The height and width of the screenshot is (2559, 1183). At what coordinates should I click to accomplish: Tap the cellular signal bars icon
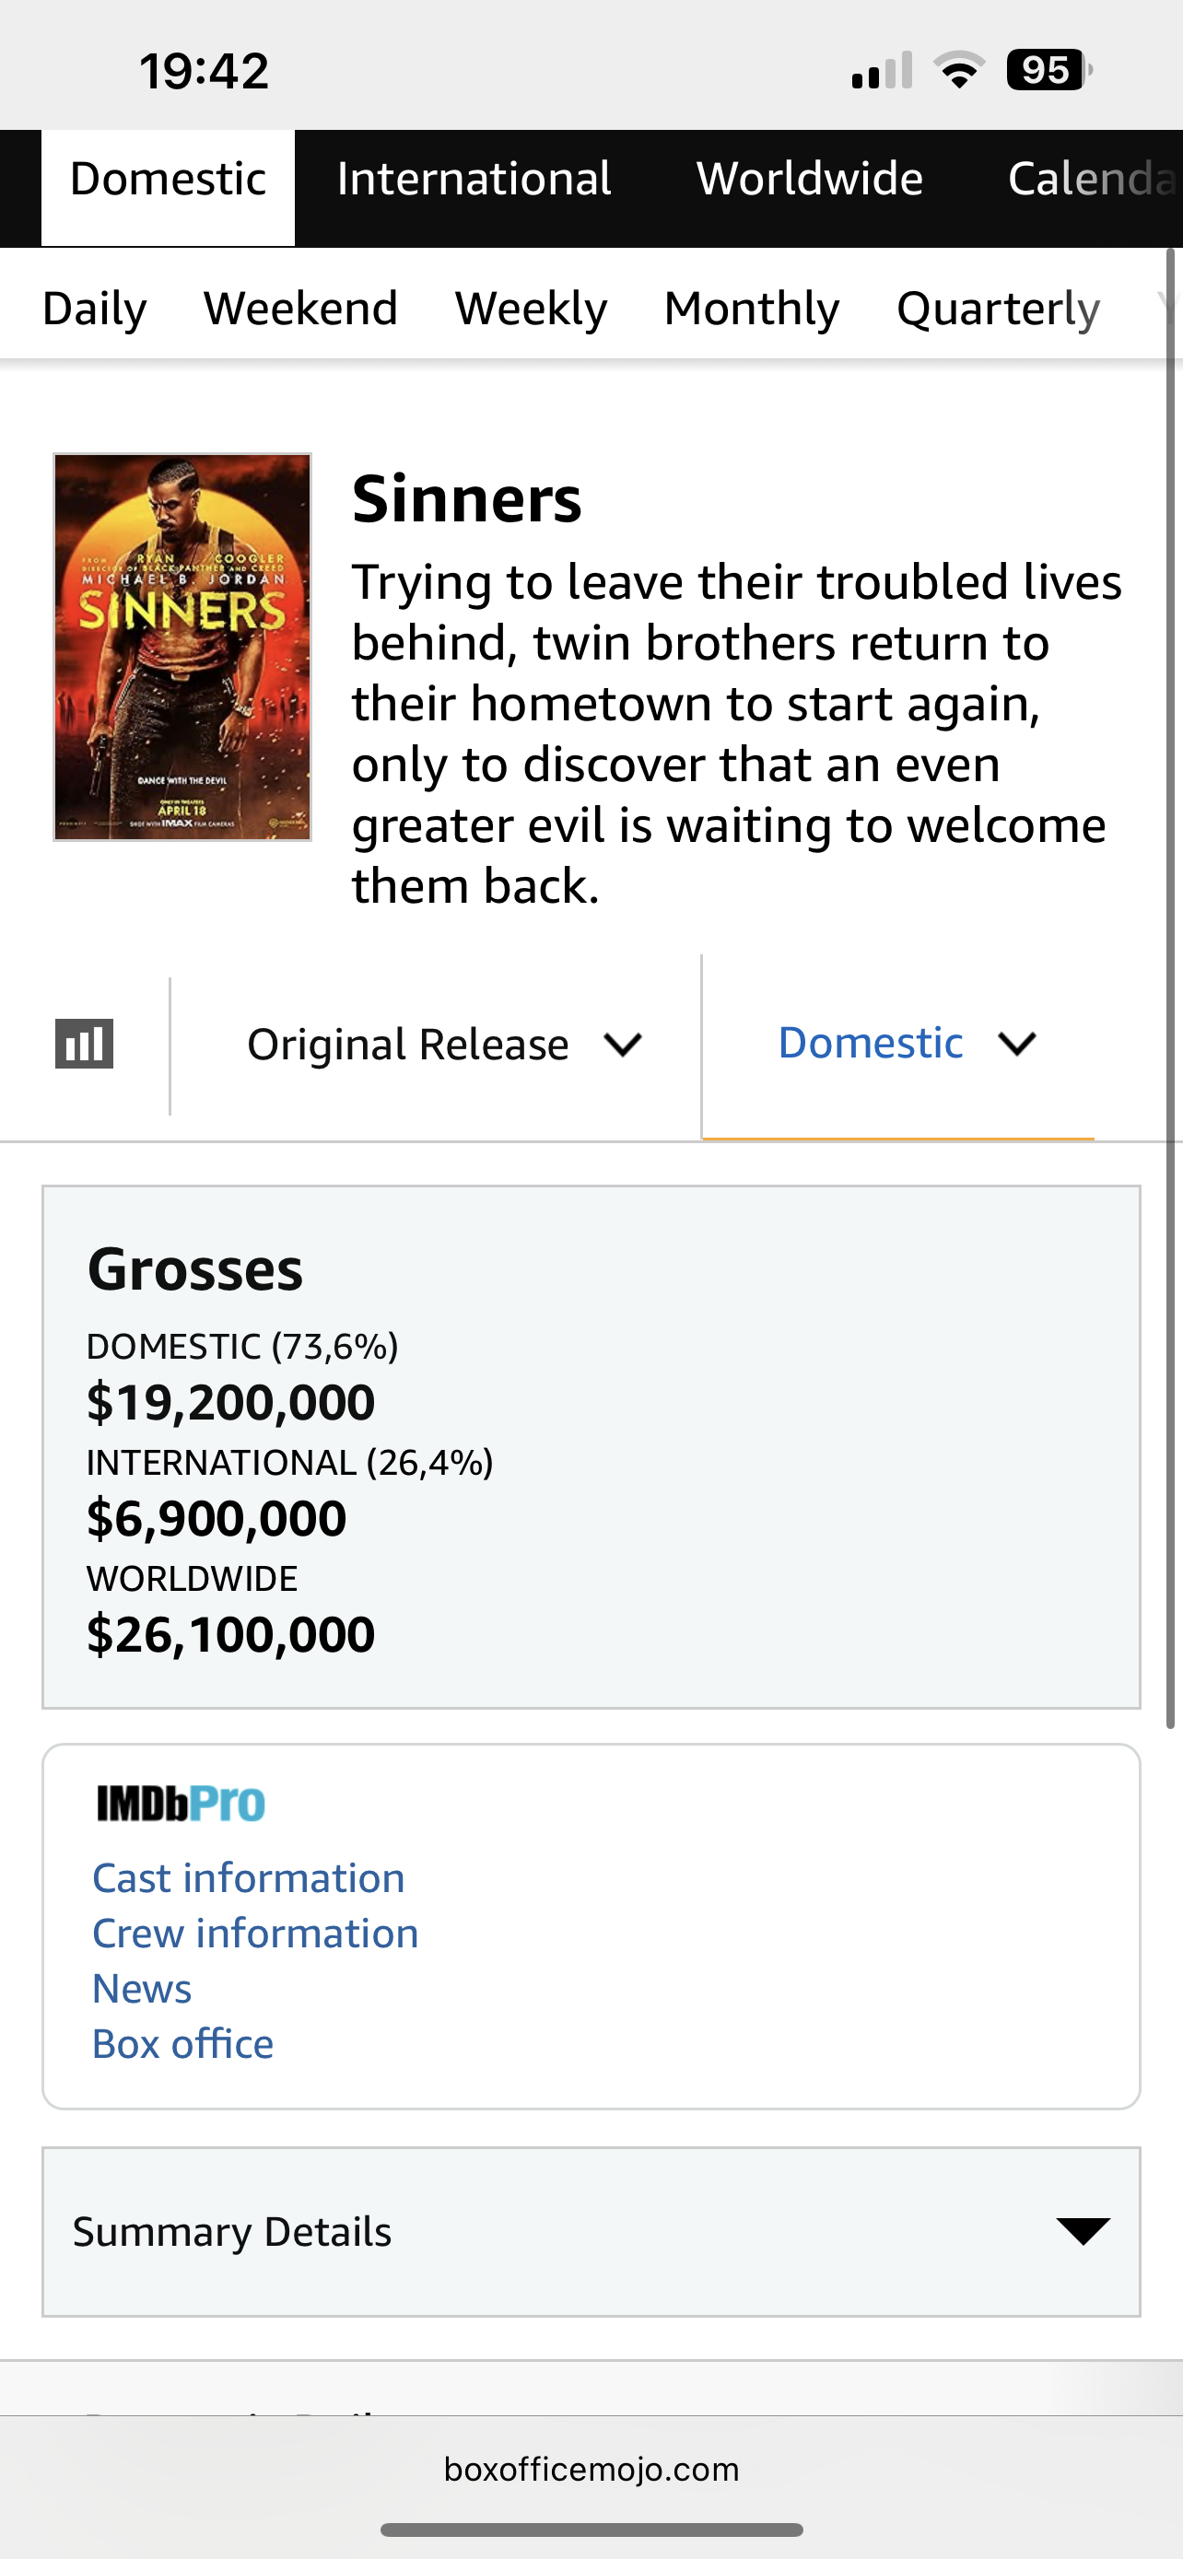pos(882,71)
